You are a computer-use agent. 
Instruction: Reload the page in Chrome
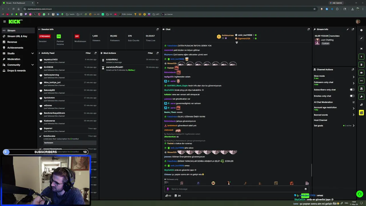point(13,9)
